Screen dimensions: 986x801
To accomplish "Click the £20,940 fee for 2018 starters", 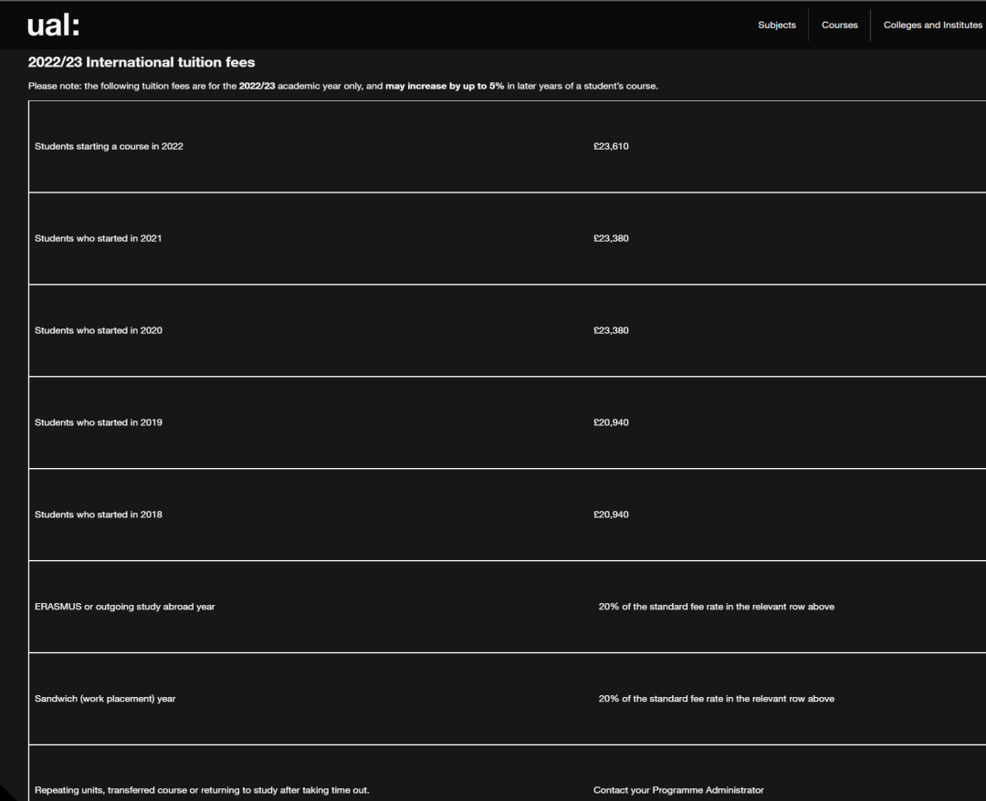I will tap(611, 515).
